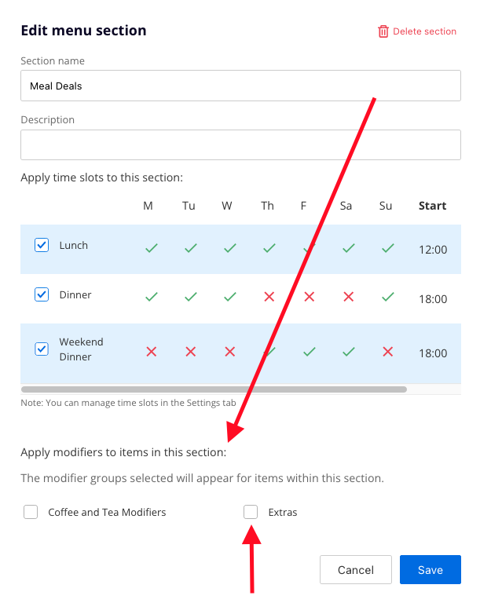Click Dinner Saturday red cross icon
The image size is (480, 603).
349,297
